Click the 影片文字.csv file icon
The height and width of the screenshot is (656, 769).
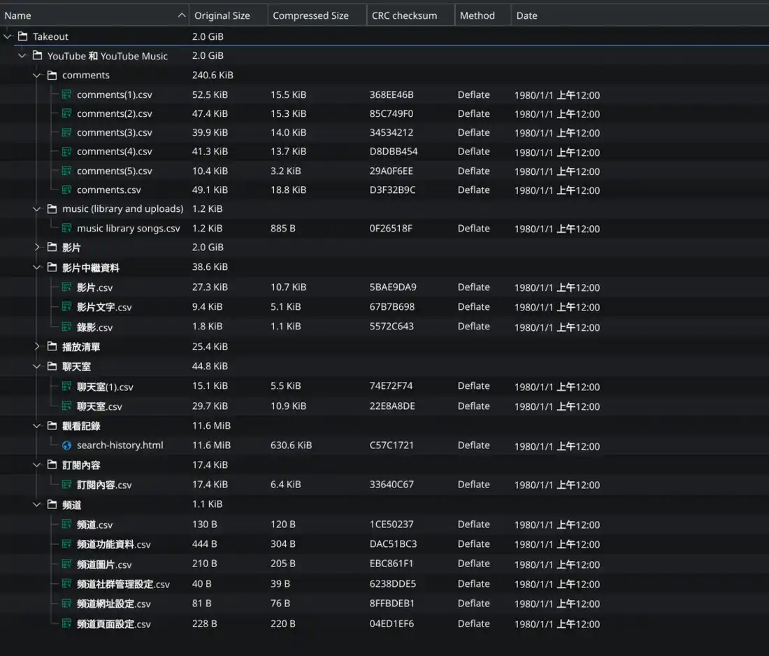click(66, 306)
